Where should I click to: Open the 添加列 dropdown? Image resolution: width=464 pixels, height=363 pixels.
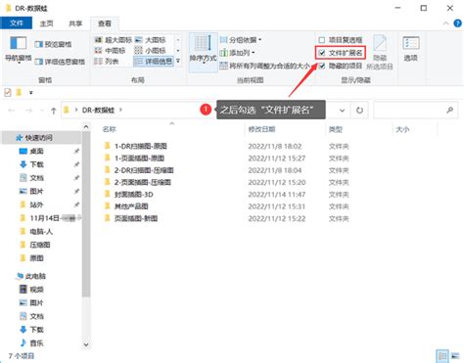(x=237, y=53)
